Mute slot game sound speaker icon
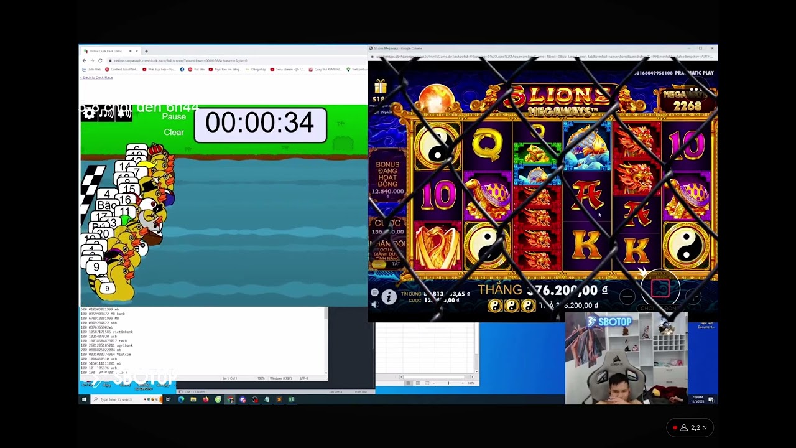796x448 pixels. [374, 304]
